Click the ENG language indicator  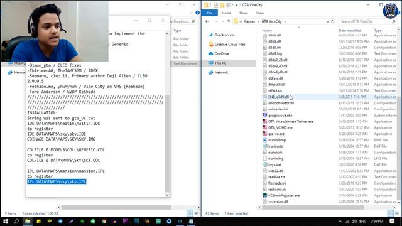click(362, 222)
